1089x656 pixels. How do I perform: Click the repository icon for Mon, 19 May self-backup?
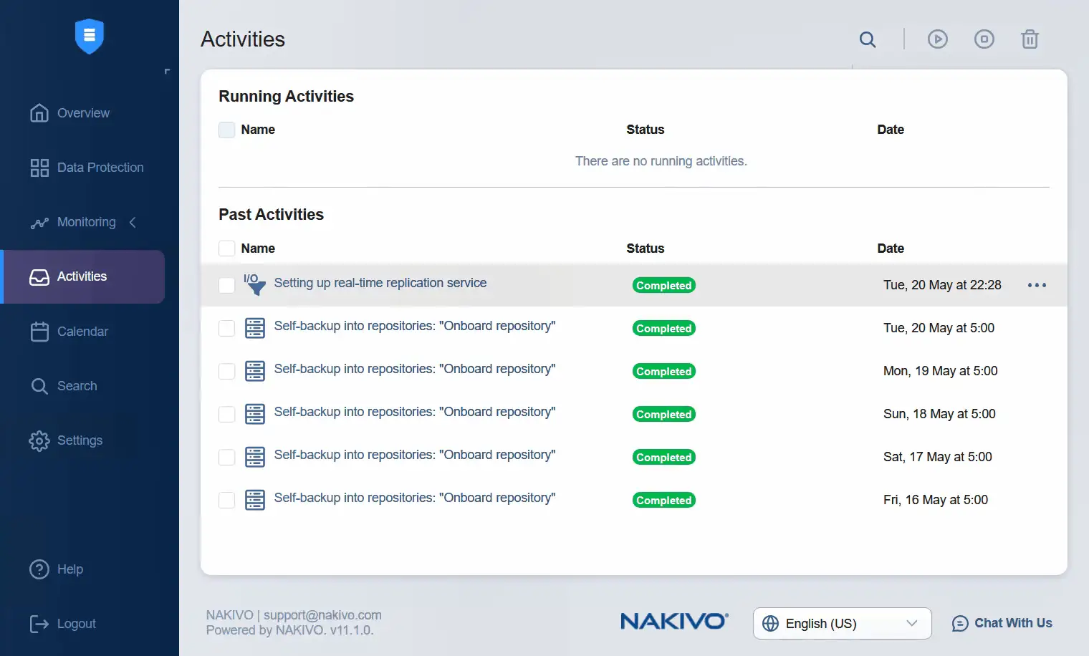pyautogui.click(x=255, y=371)
